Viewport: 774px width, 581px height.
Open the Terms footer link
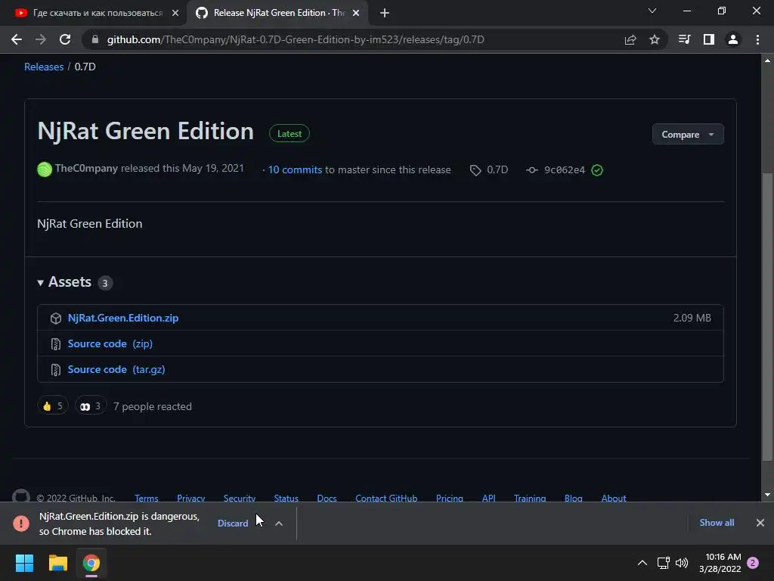tap(146, 498)
